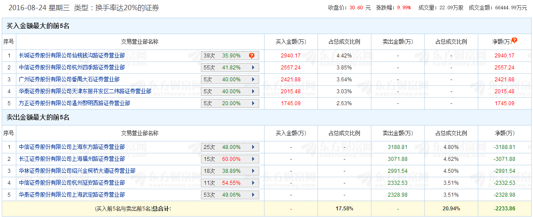Click the 18次 38.89% stats box
Image resolution: width=533 pixels, height=217 pixels.
[230, 171]
